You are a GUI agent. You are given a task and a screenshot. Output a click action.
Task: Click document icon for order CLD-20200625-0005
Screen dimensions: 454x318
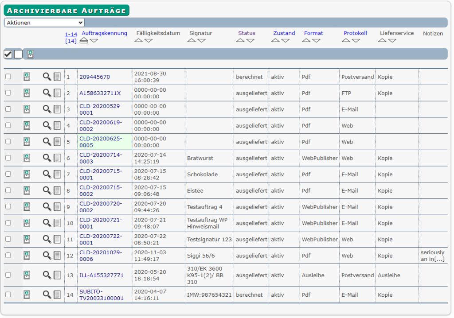coord(57,141)
